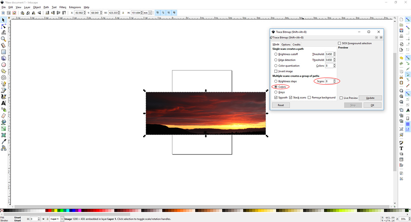Uncheck the Smooth checkbox
Viewport: 411px width, 222px height.
click(276, 98)
